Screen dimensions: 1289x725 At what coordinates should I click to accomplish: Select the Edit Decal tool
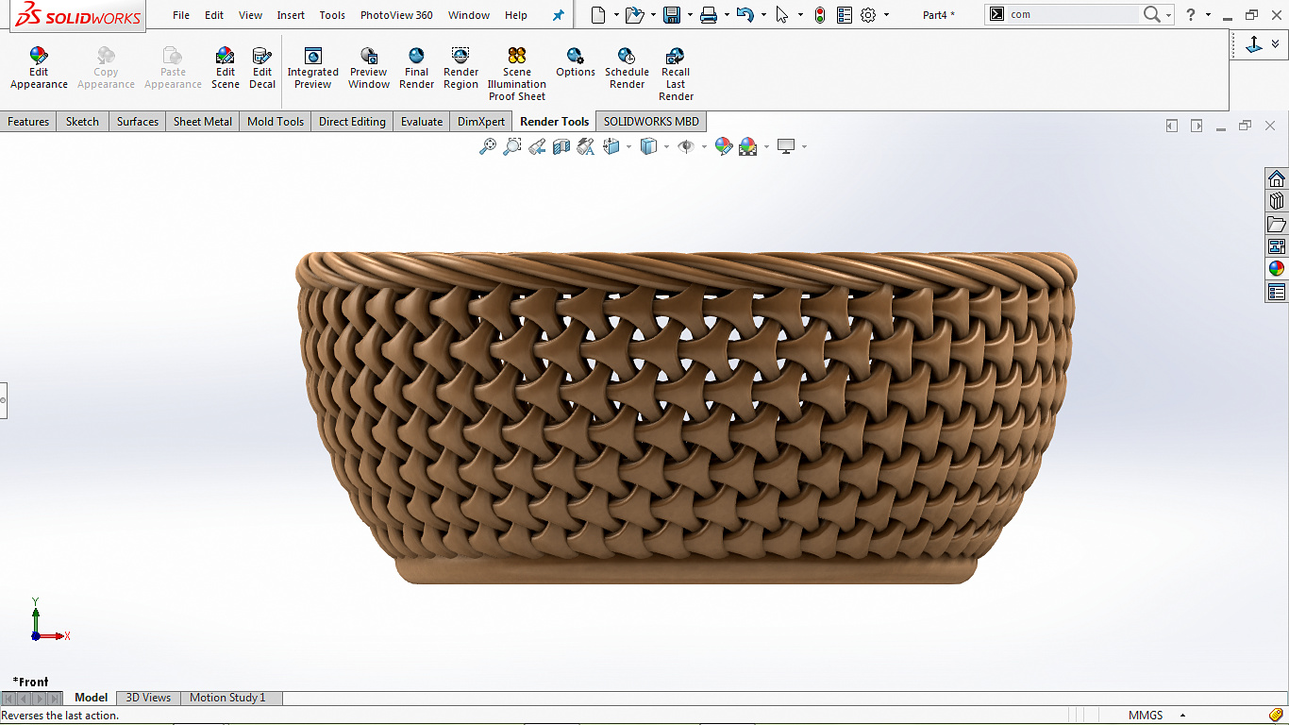click(262, 69)
